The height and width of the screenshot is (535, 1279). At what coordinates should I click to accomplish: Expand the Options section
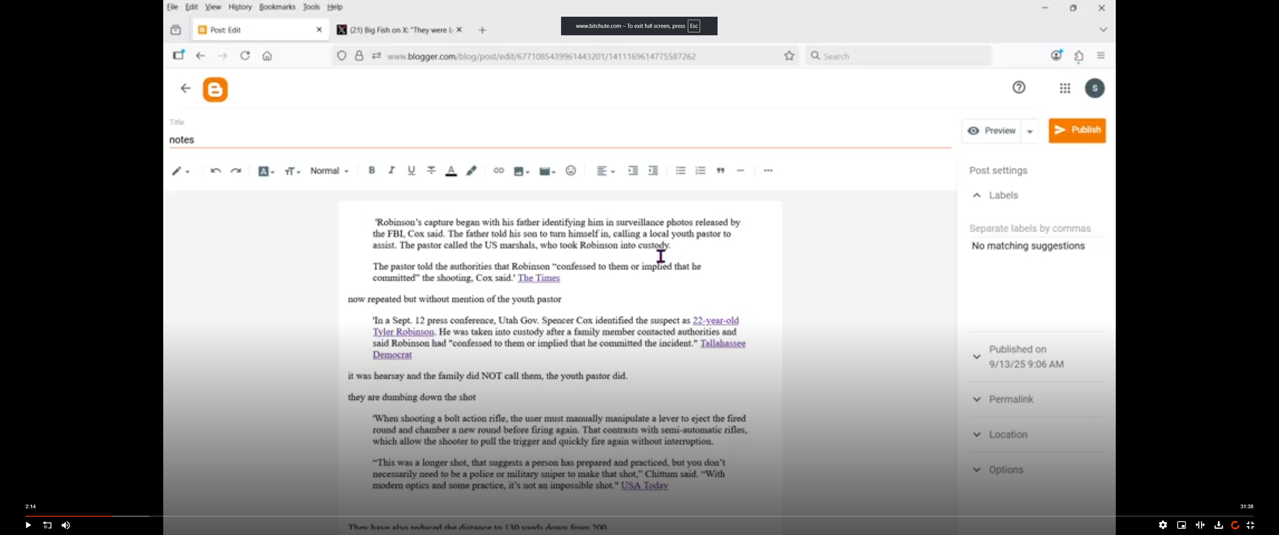[976, 470]
